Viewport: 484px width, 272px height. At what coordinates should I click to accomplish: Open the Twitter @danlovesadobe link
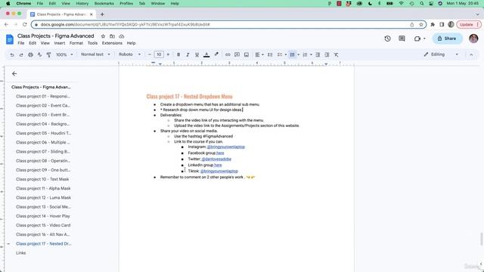[x=216, y=159]
